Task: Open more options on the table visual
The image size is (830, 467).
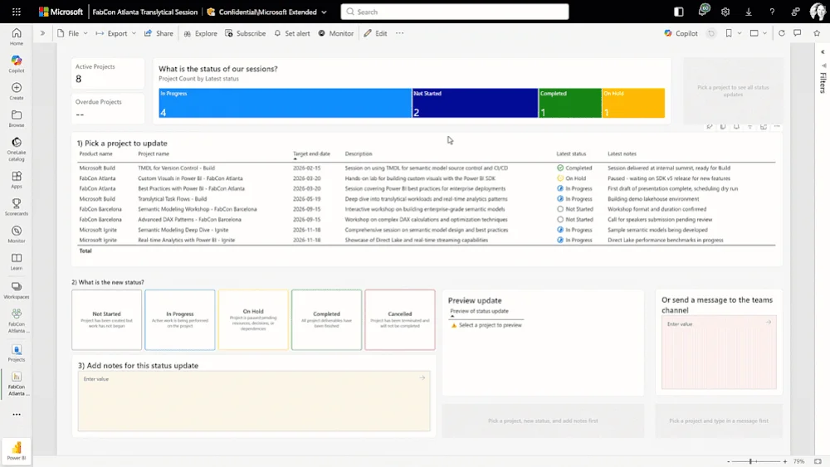Action: (x=777, y=127)
